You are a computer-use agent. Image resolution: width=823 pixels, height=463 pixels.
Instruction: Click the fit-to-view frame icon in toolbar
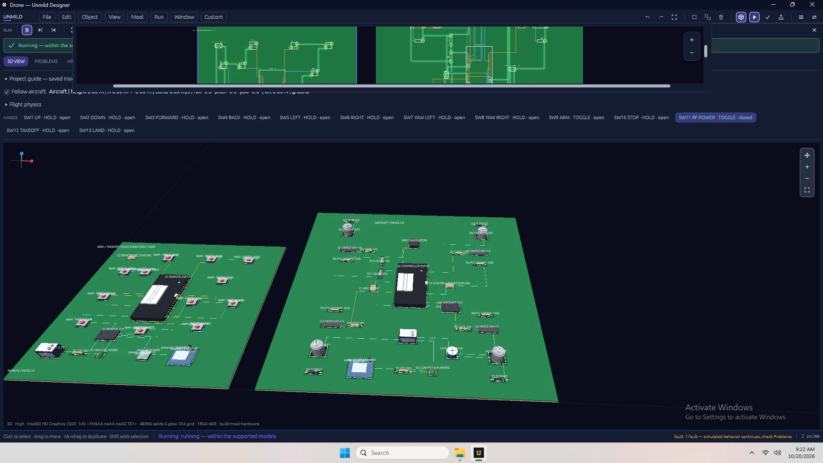coord(674,17)
